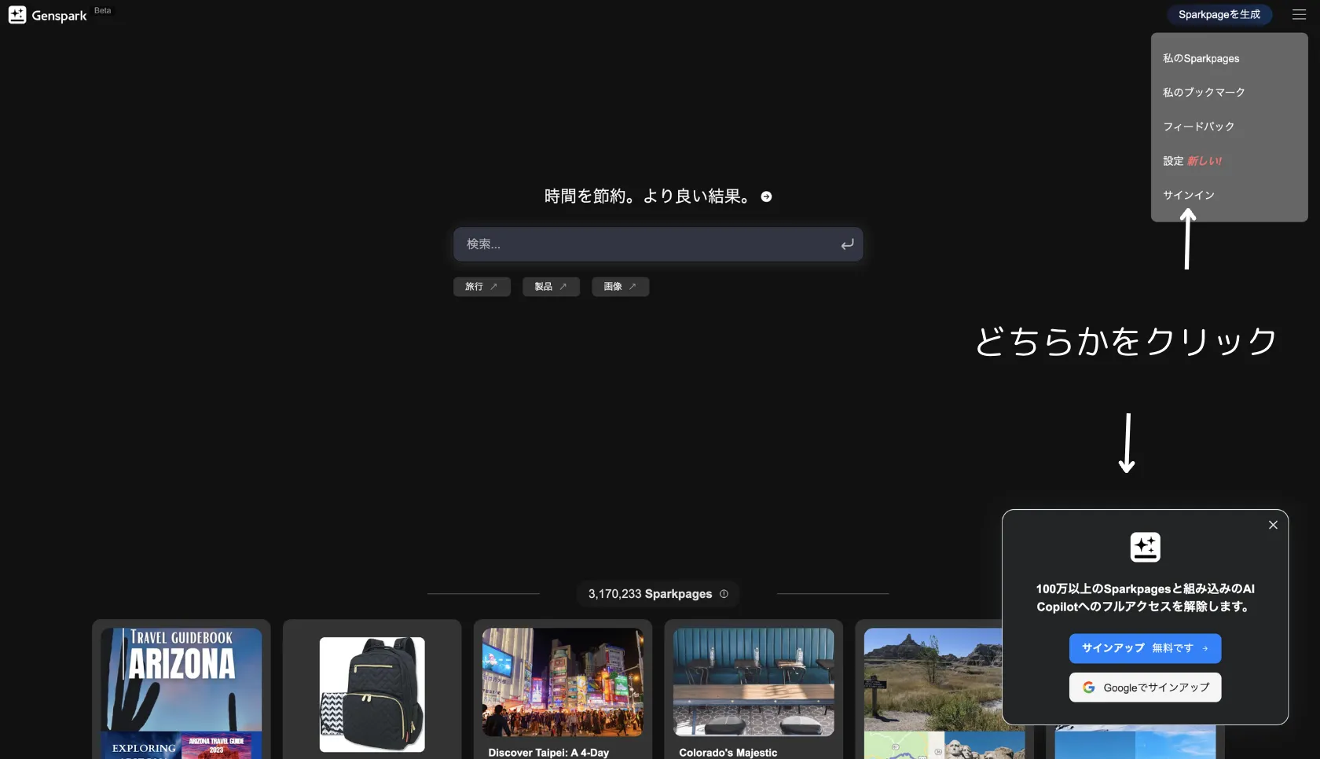Click the 3,170,233 Sparkpages label

coord(650,594)
